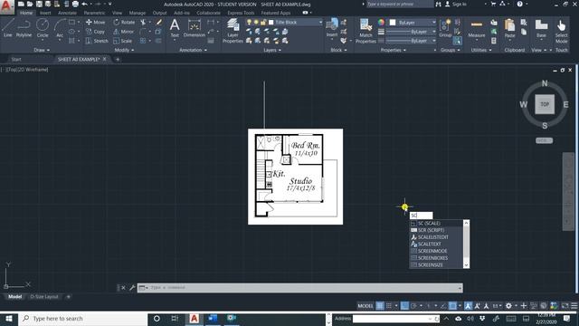Expand the Modify panel
The height and width of the screenshot is (326, 579).
(124, 50)
